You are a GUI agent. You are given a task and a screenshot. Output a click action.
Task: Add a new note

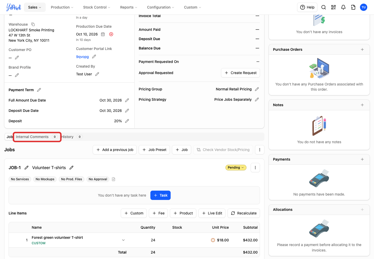coord(362,105)
